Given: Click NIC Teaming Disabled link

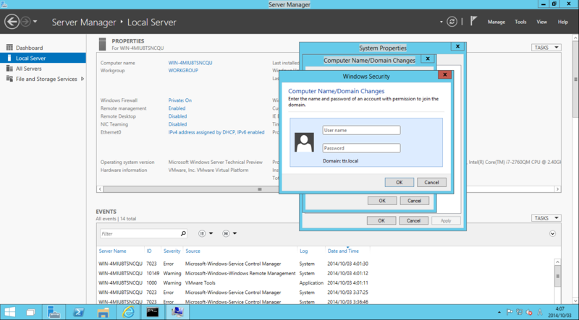Looking at the screenshot, I should point(177,124).
